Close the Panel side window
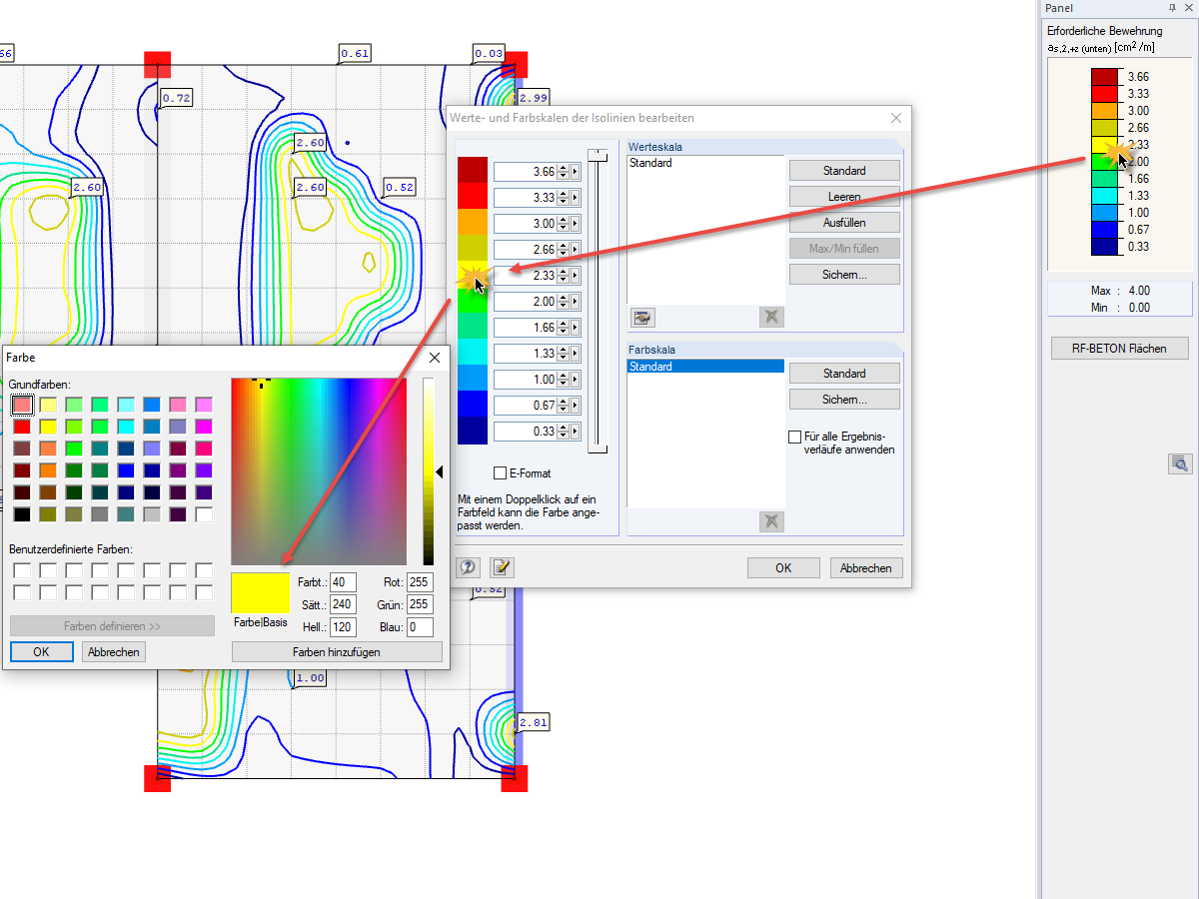 click(x=1188, y=8)
